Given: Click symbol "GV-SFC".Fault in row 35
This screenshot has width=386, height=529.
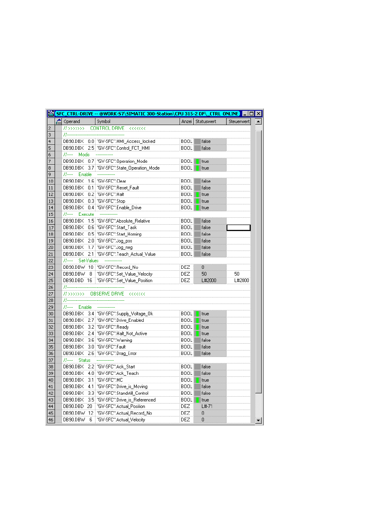Looking at the screenshot, I should point(111,347).
